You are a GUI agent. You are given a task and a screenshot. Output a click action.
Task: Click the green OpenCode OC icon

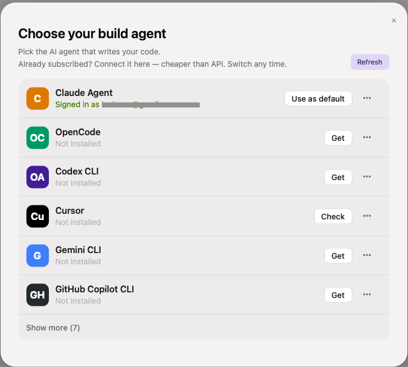point(38,137)
